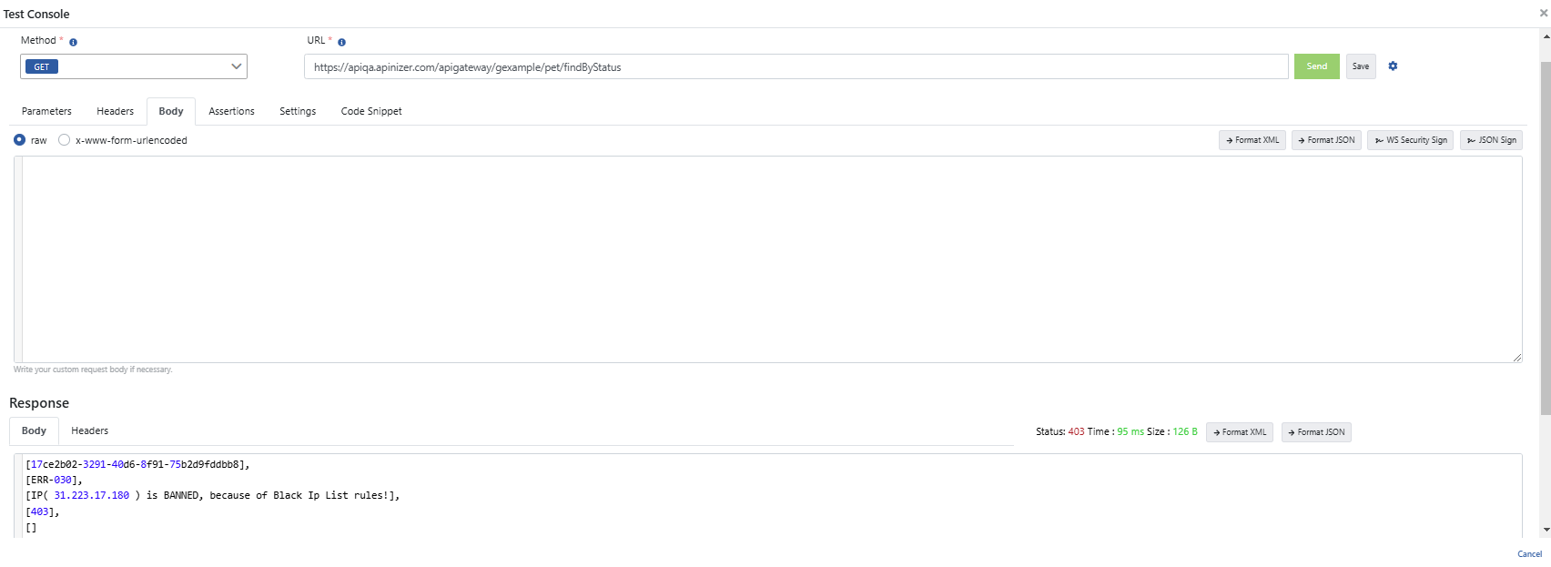Open the GET method dropdown
This screenshot has width=1551, height=567.
point(134,66)
